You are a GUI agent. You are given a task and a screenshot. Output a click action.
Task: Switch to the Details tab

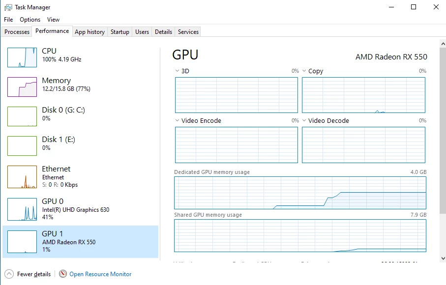tap(163, 32)
